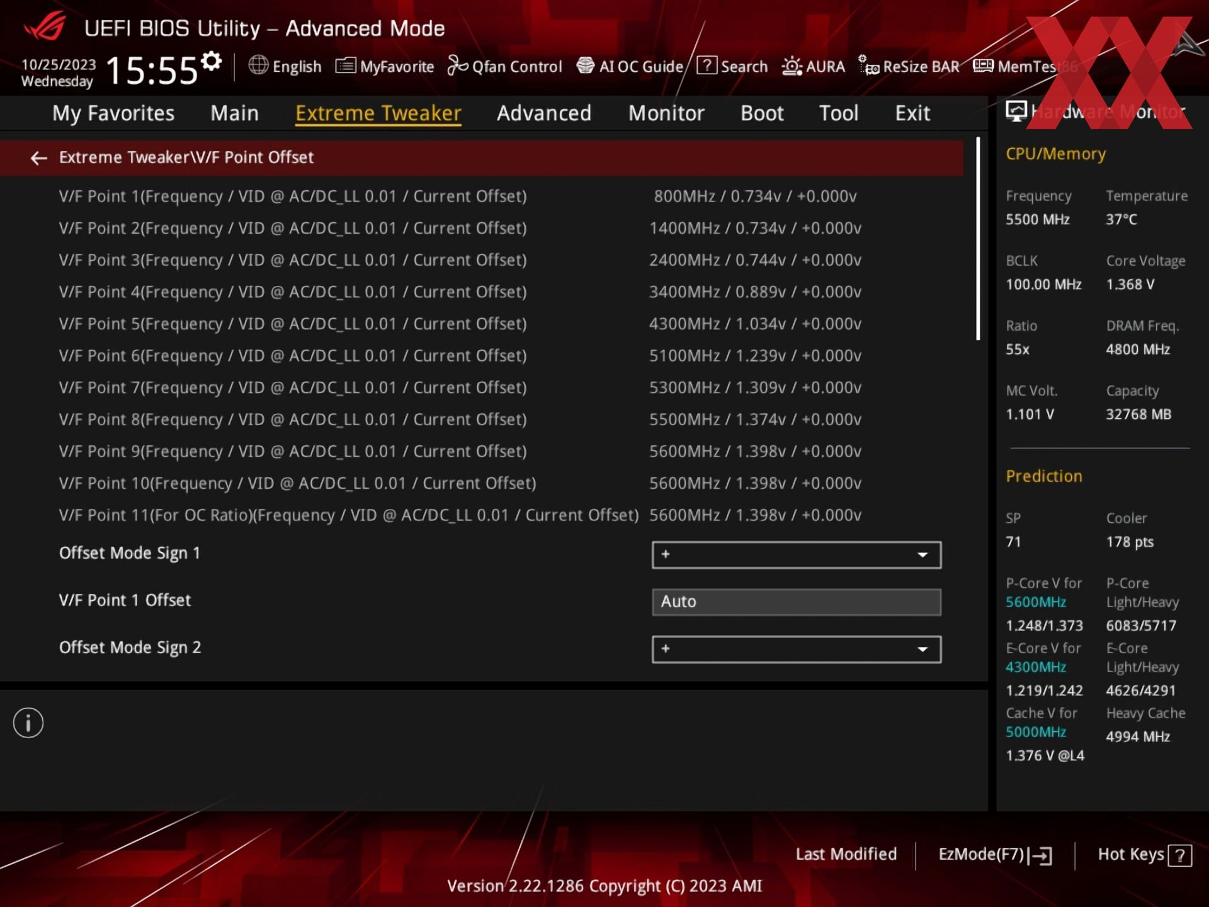The width and height of the screenshot is (1209, 907).
Task: Select the V/F Point 3 row
Action: [482, 261]
